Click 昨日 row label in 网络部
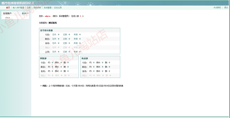 43,67
